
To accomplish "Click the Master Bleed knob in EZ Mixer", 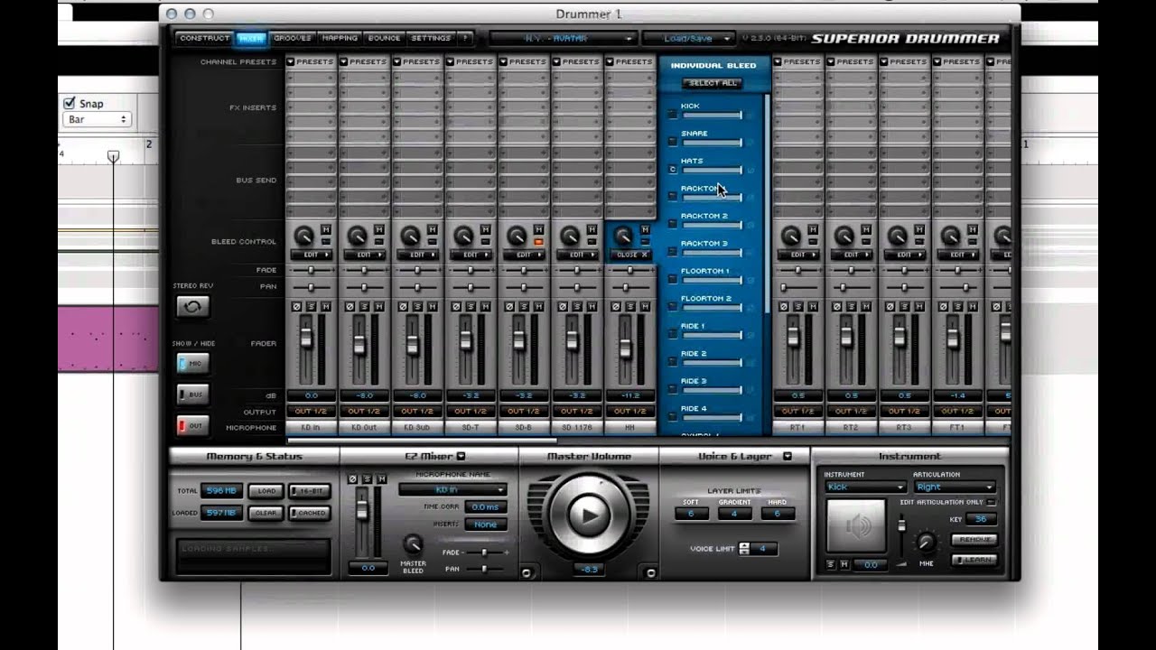I will [413, 543].
